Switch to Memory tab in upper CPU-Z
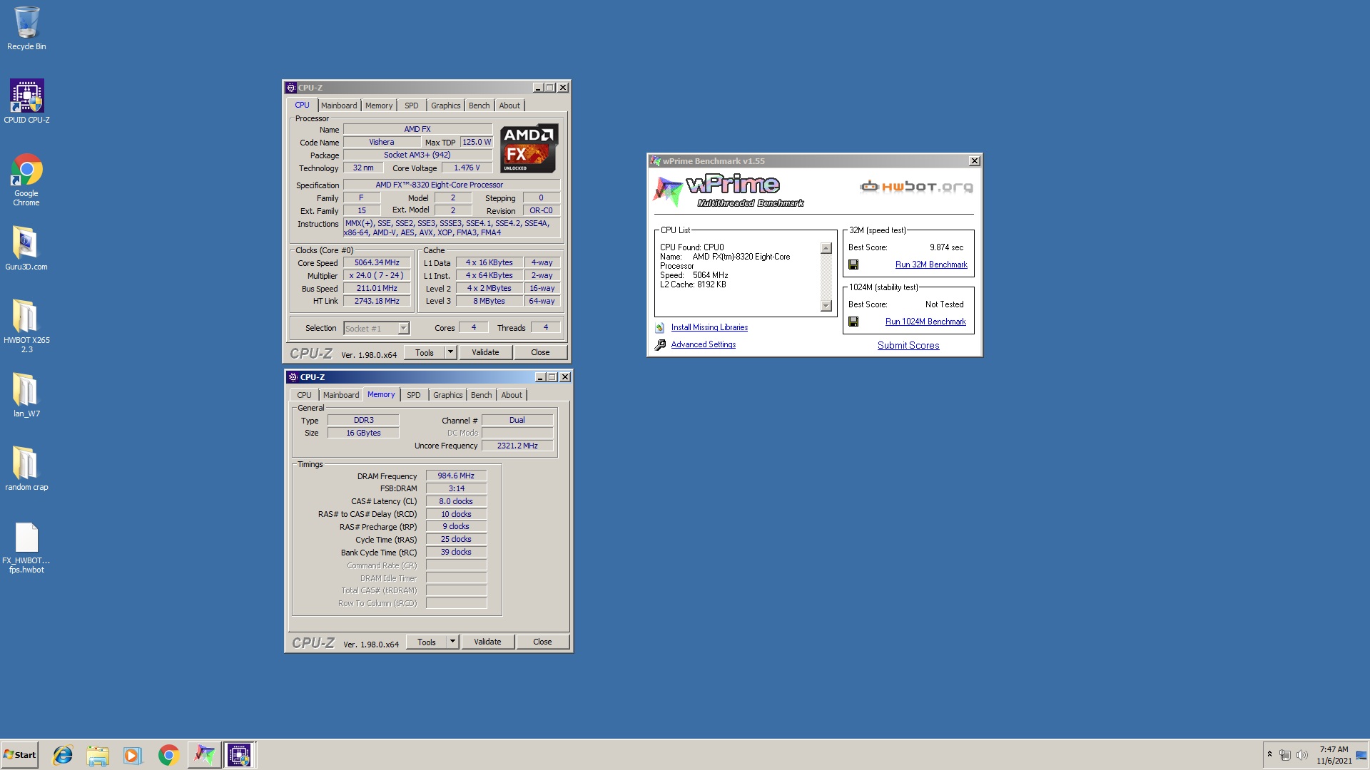The width and height of the screenshot is (1370, 770). tap(379, 106)
